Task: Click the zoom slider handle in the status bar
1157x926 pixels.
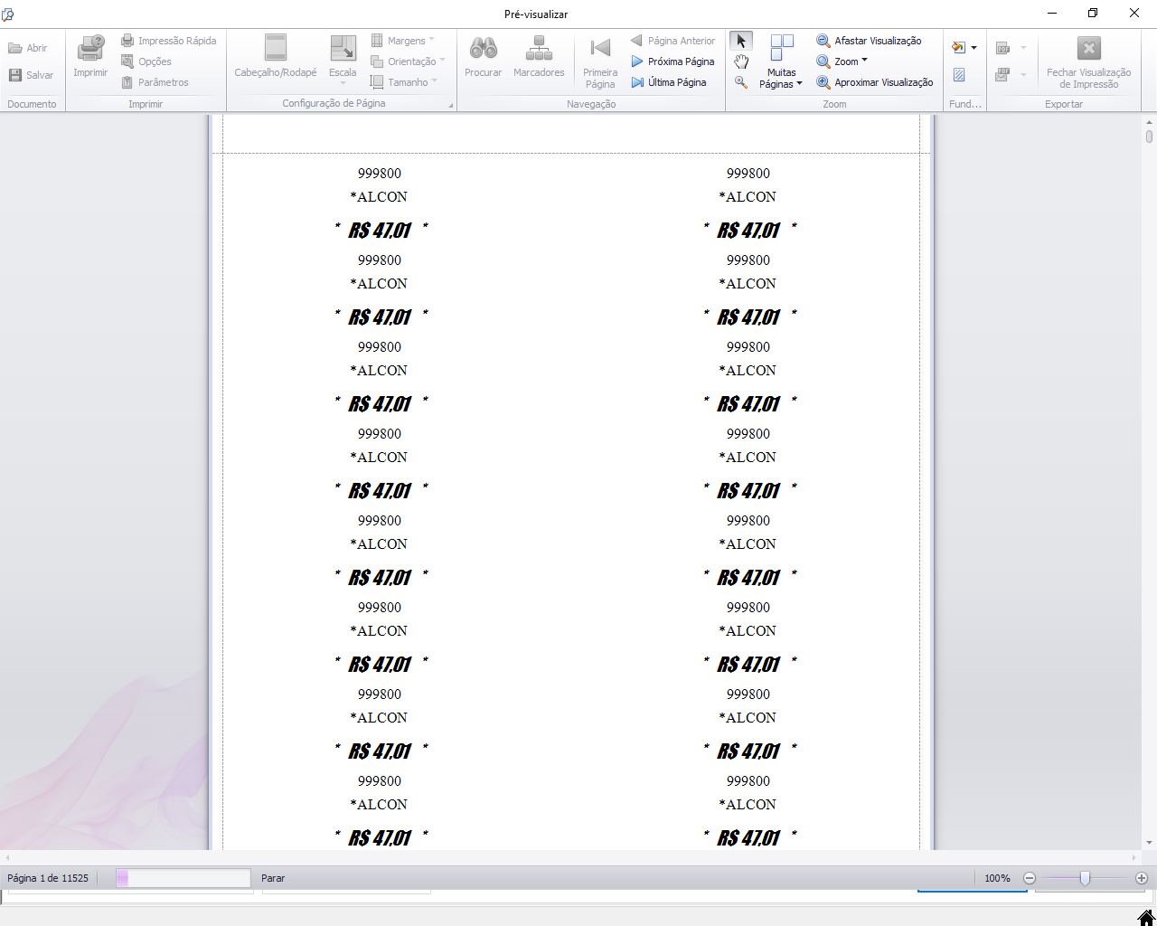Action: [1085, 878]
